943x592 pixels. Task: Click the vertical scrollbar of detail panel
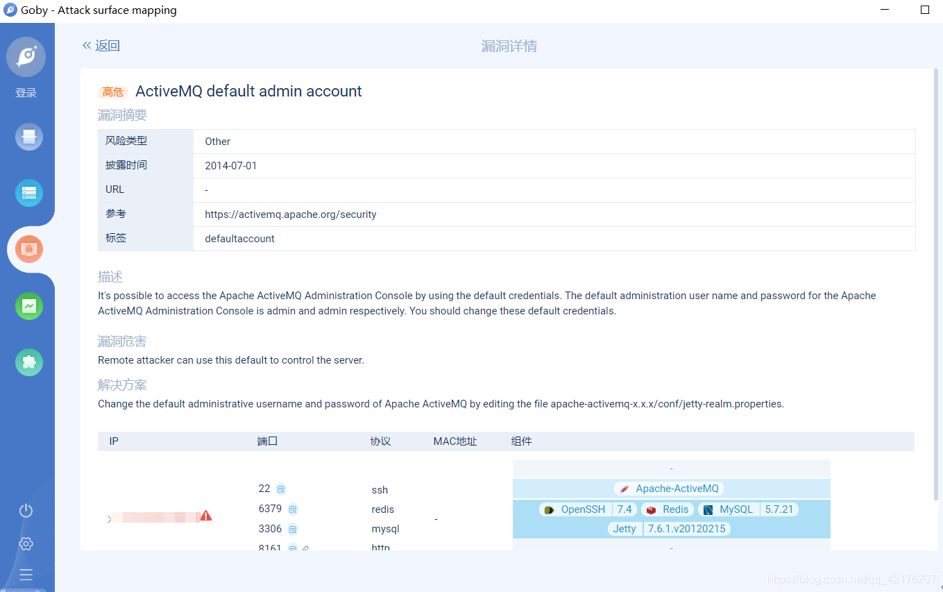pyautogui.click(x=935, y=285)
